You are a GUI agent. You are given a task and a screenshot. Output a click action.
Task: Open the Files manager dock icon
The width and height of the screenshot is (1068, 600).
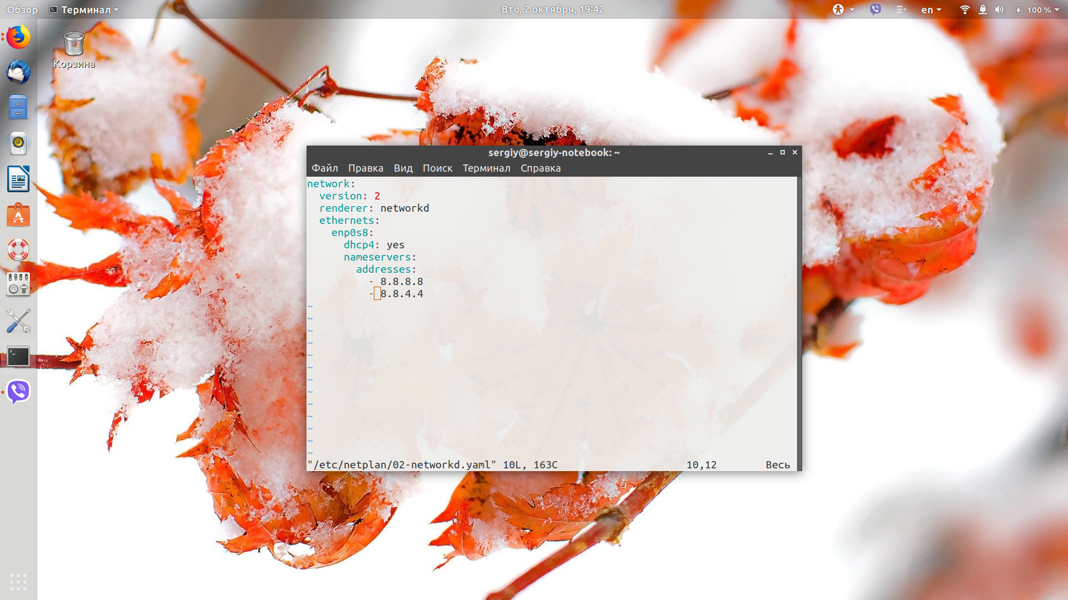[18, 108]
